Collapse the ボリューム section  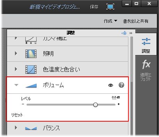pos(16,85)
